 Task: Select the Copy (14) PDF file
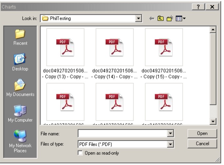tap(114, 48)
